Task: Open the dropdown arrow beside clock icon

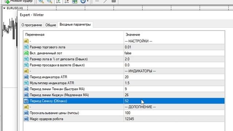Action: (88, 1)
